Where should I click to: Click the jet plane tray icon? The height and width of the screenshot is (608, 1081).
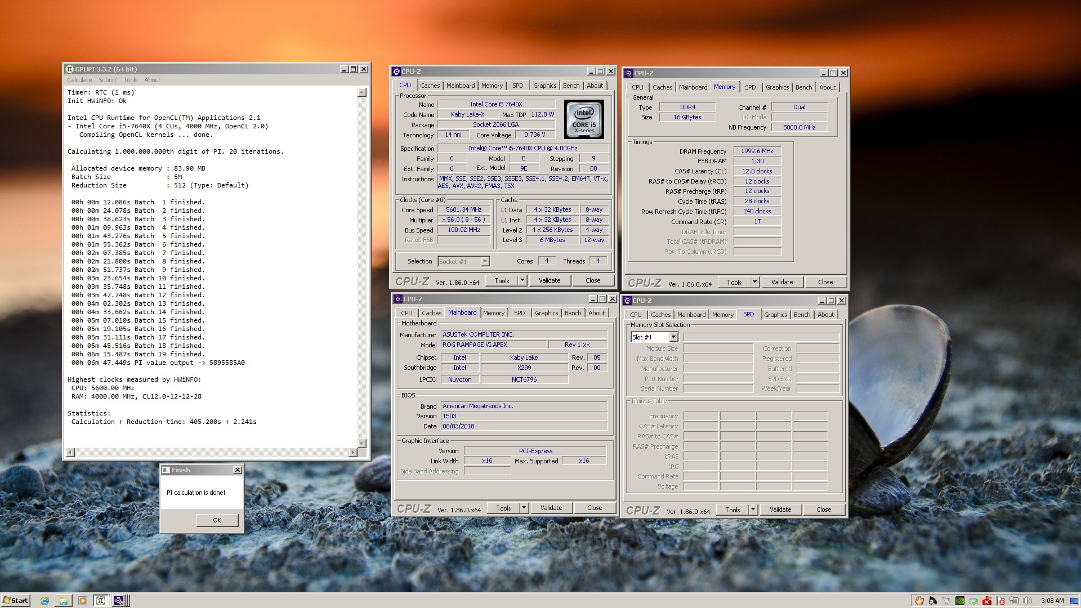(x=946, y=601)
